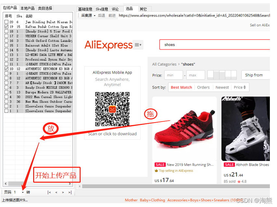Screen dimensions: 277x207
Task: Sort results by Newest
Action: 222,87
